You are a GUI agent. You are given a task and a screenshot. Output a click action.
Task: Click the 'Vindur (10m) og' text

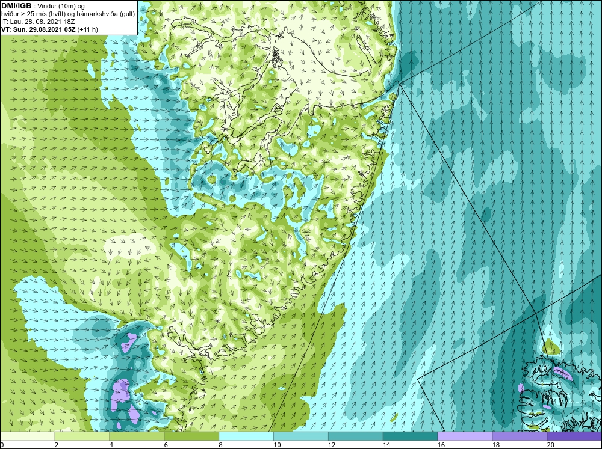tap(62, 7)
